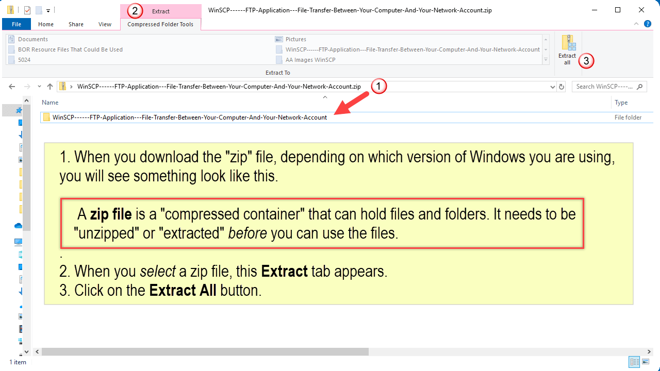Choose 5024 destination in Extract To
This screenshot has height=371, width=660.
(21, 60)
